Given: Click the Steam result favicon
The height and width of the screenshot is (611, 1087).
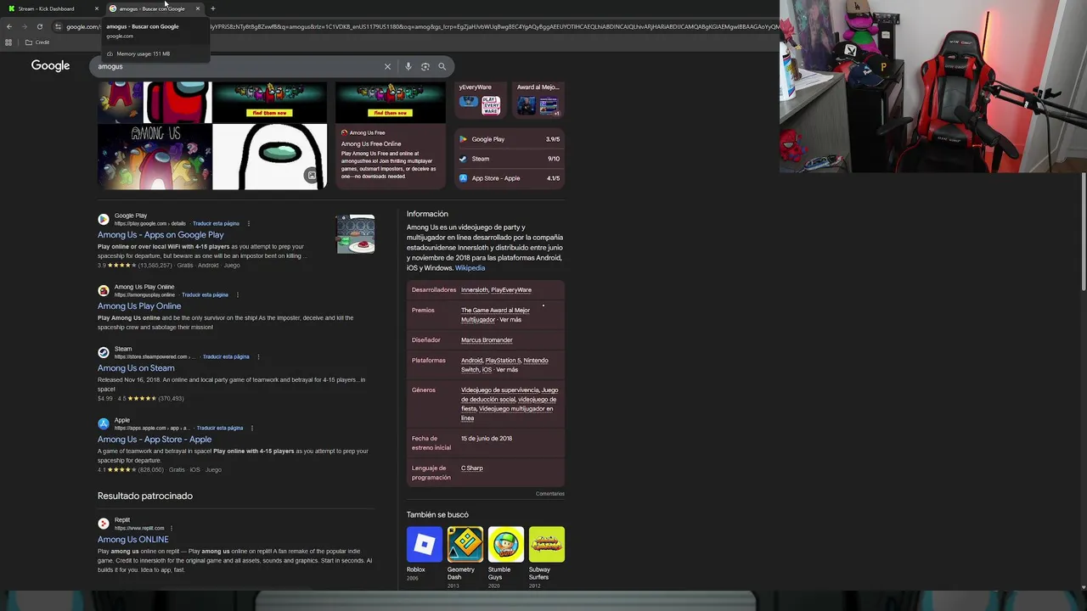Looking at the screenshot, I should pos(104,352).
